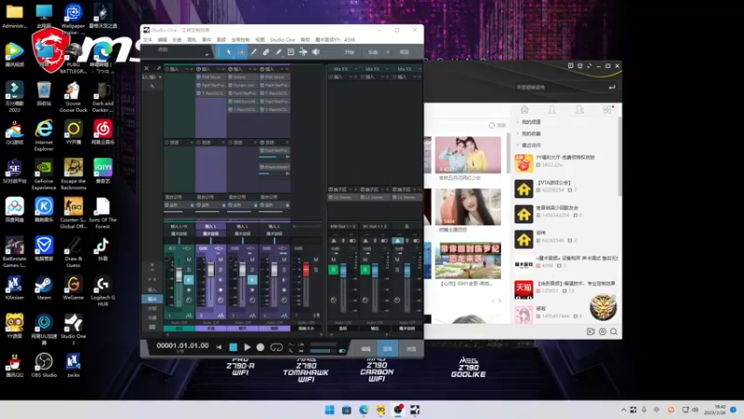The image size is (744, 419).
Task: Toggle green solo button on first output channel
Action: click(x=334, y=270)
